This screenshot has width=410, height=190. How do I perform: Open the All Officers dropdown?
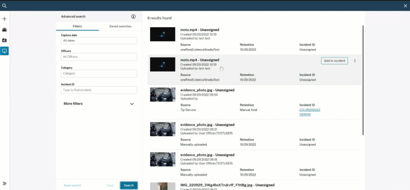pos(99,57)
